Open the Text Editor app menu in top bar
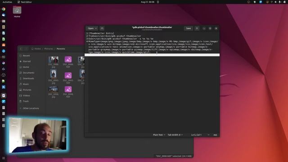The height and width of the screenshot is (162, 288). click(x=24, y=2)
